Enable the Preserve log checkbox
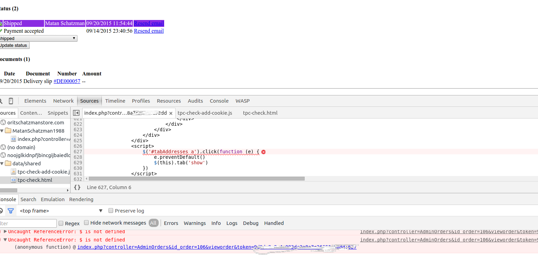This screenshot has height=258, width=538. point(111,210)
